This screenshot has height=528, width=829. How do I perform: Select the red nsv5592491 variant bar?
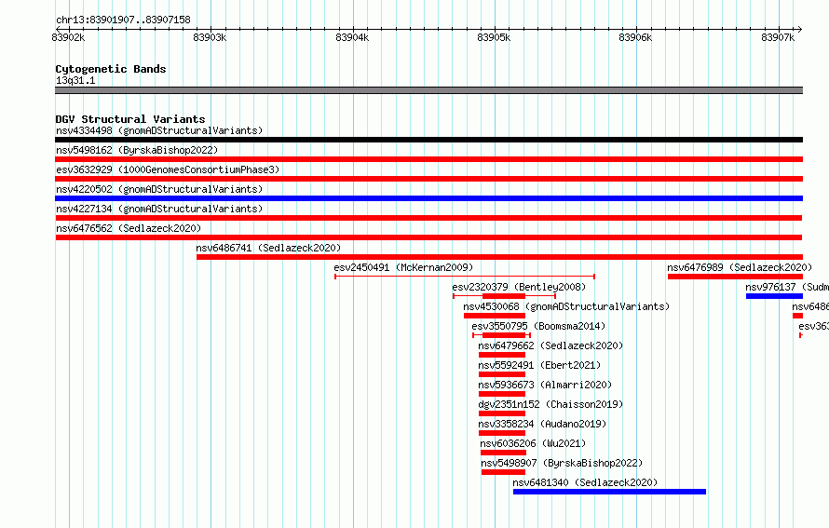[502, 374]
